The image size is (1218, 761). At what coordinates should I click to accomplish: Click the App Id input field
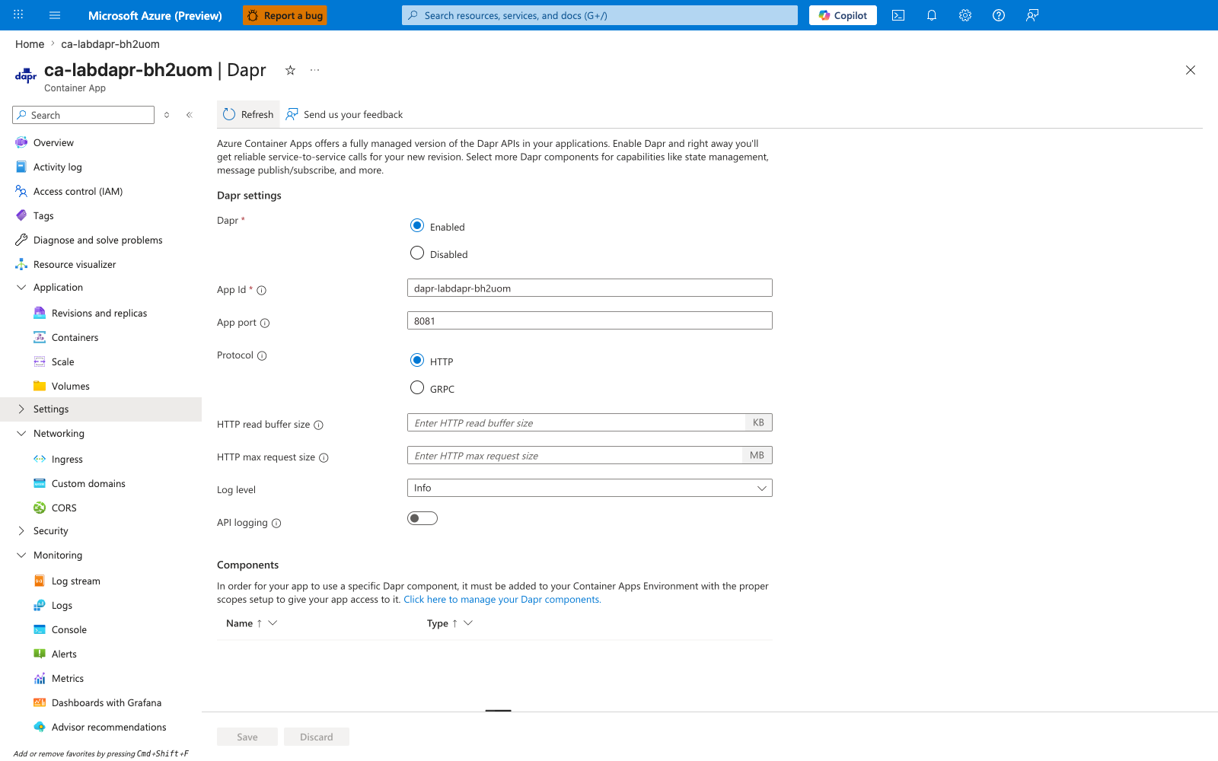tap(590, 288)
